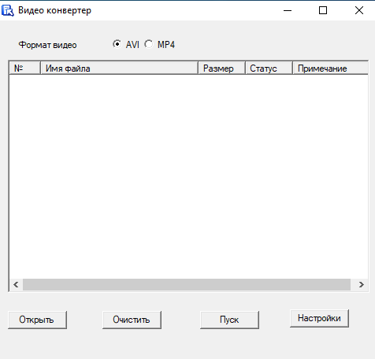Minimize the Видео конвертер window
The image size is (375, 359).
click(288, 10)
